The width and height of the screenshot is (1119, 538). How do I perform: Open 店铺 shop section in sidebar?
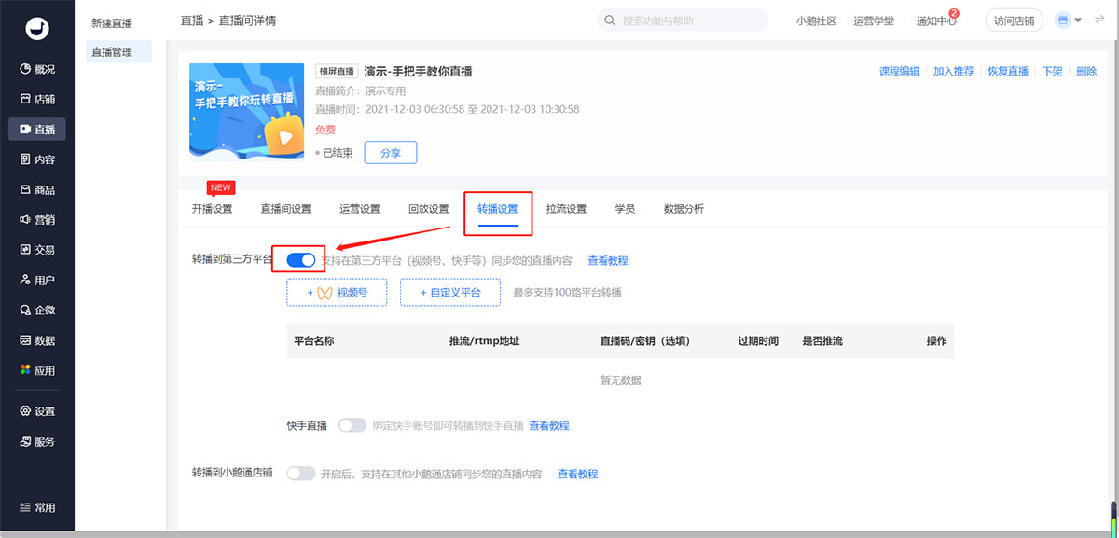[x=37, y=100]
